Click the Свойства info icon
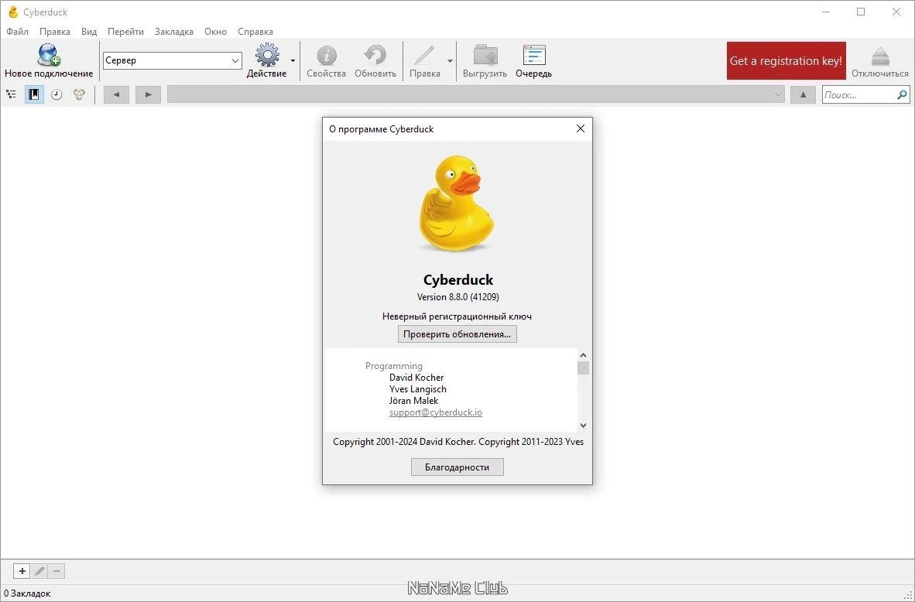The image size is (915, 602). 327,56
